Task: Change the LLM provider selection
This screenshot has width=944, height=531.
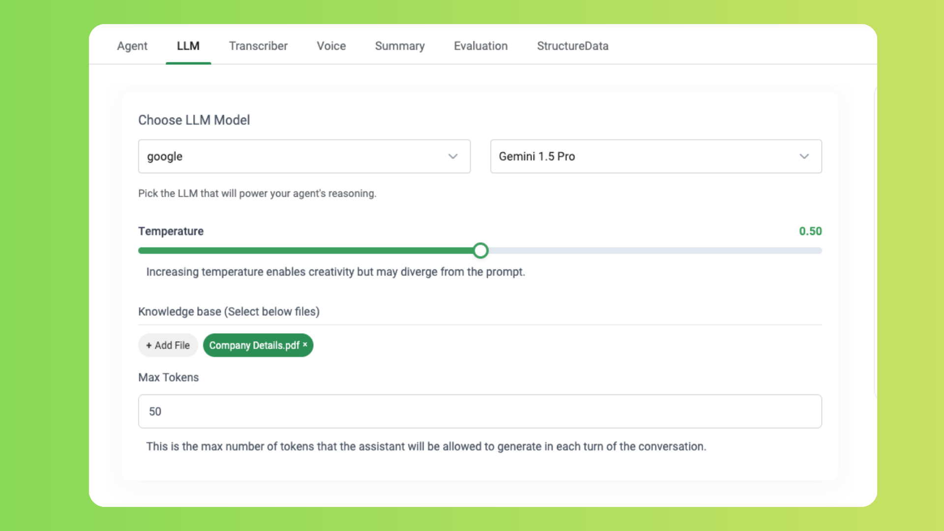Action: pos(304,156)
